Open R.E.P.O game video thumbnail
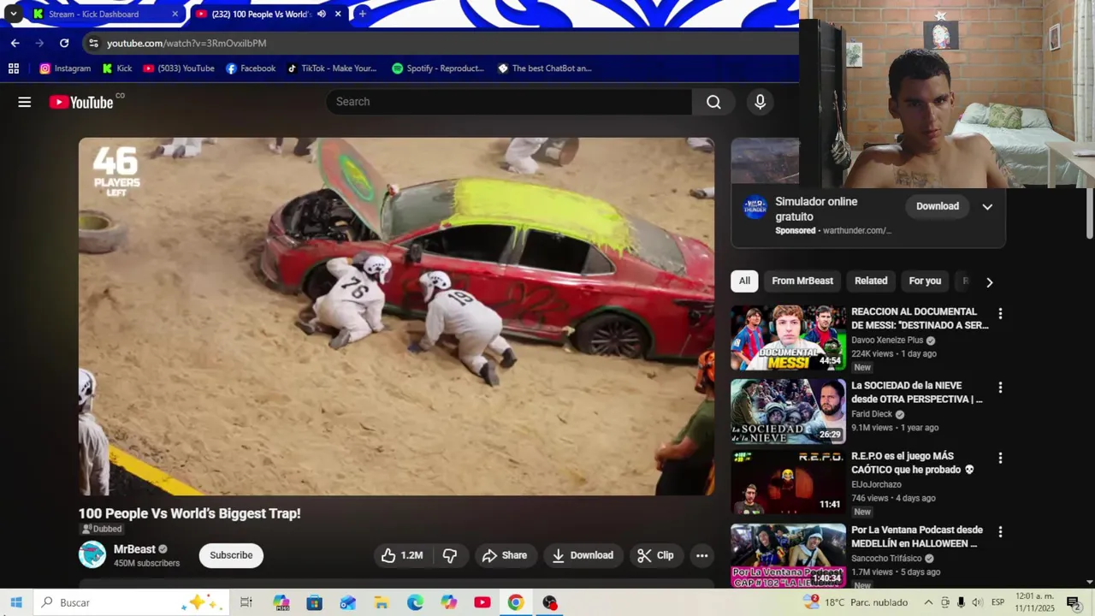The height and width of the screenshot is (616, 1095). pyautogui.click(x=788, y=483)
